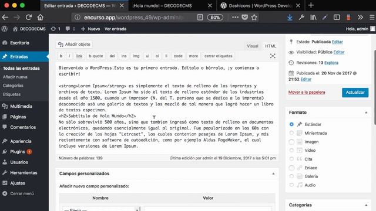Click the browser back arrow

pos(5,17)
